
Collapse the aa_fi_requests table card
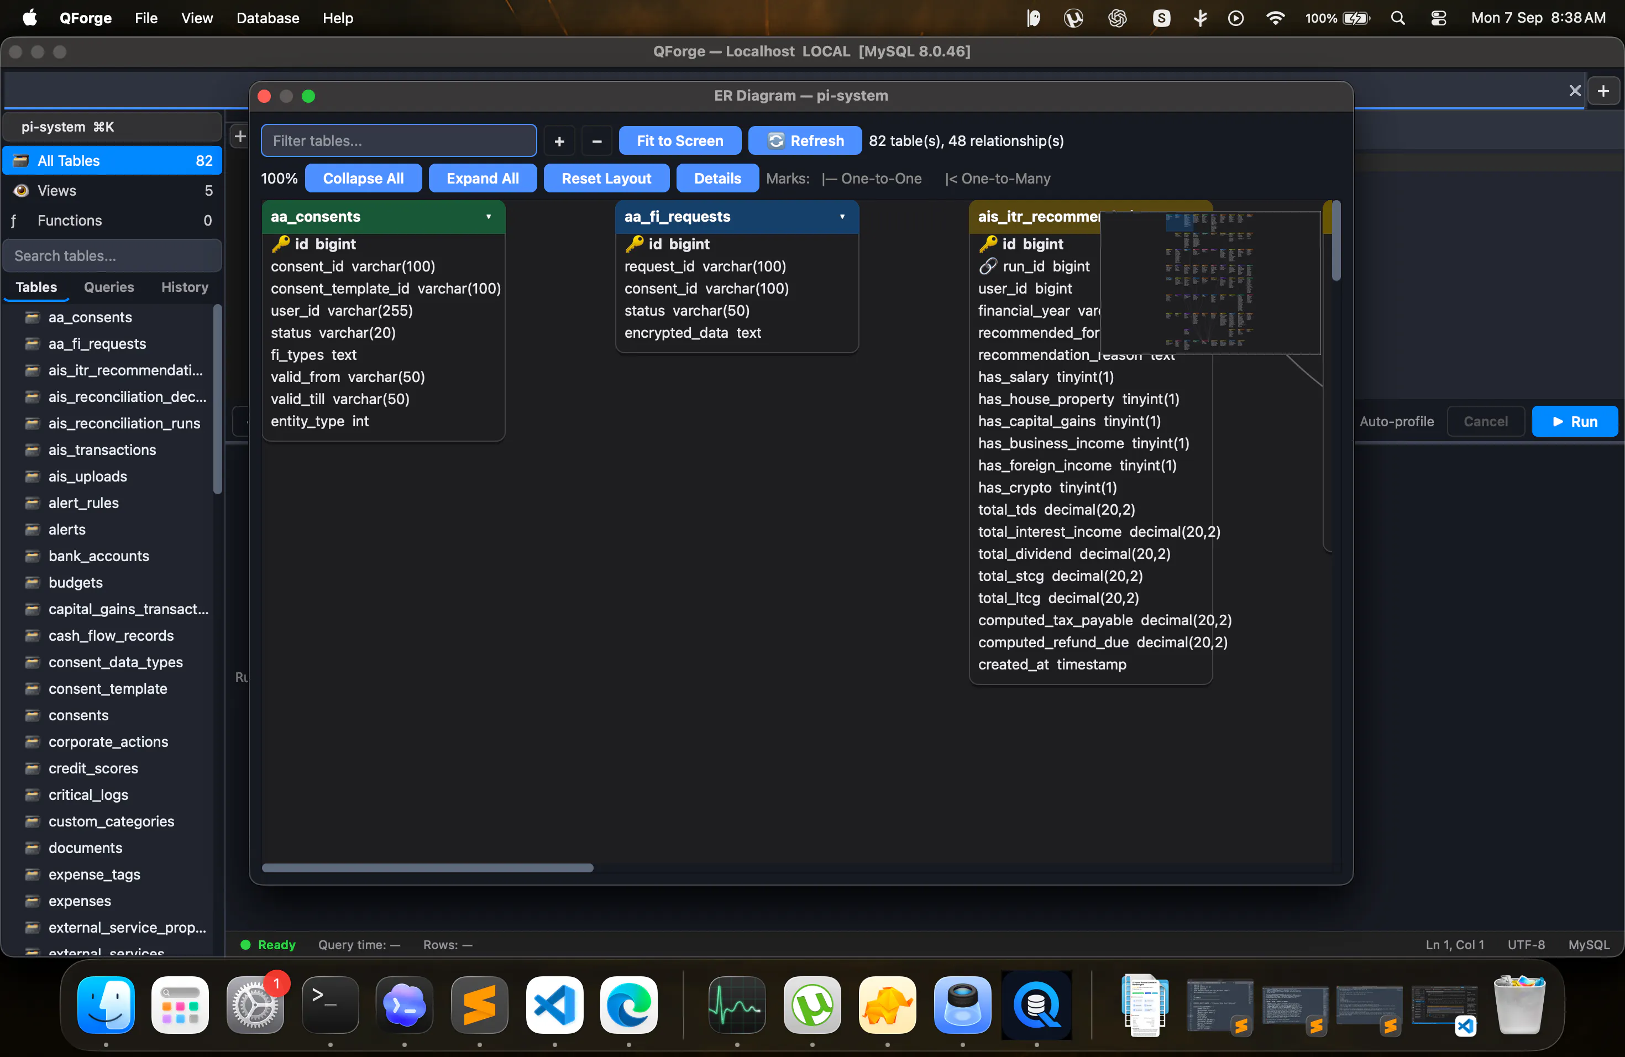click(x=842, y=217)
